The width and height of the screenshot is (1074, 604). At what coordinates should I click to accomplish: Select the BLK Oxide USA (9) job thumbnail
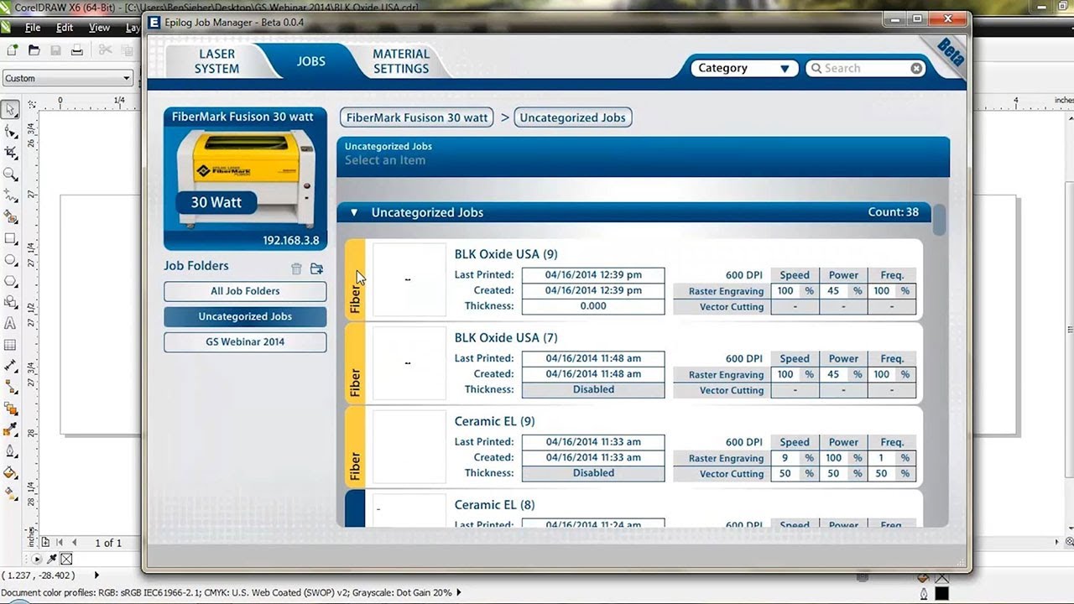tap(409, 280)
